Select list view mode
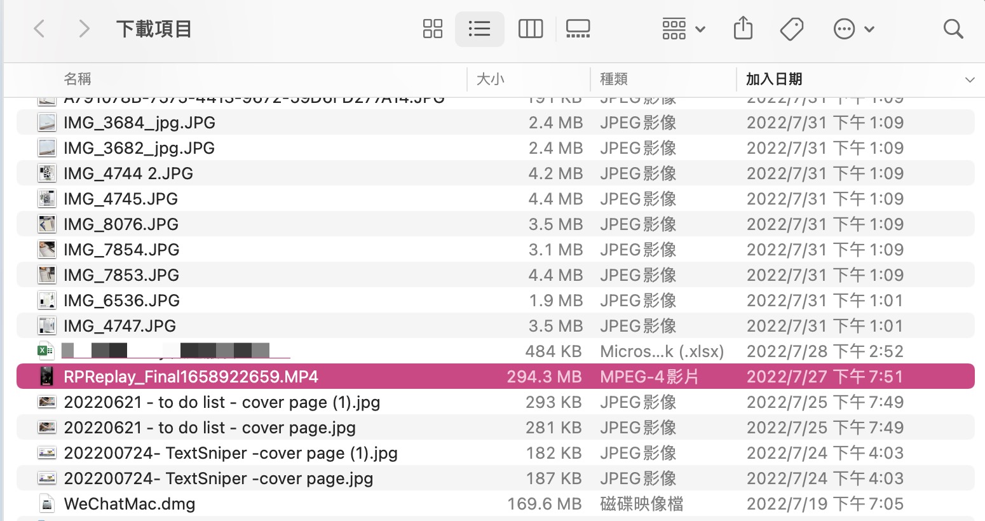Image resolution: width=985 pixels, height=521 pixels. click(x=479, y=29)
